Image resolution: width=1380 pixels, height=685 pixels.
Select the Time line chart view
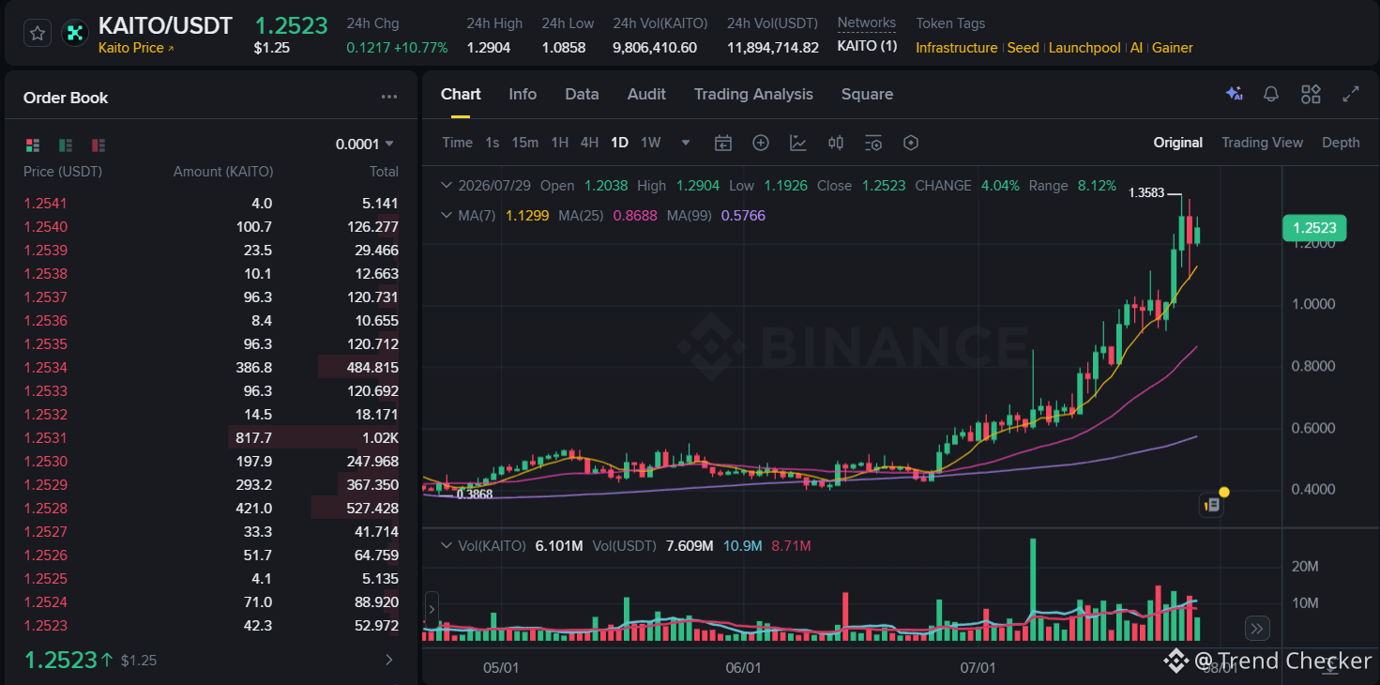pos(458,143)
